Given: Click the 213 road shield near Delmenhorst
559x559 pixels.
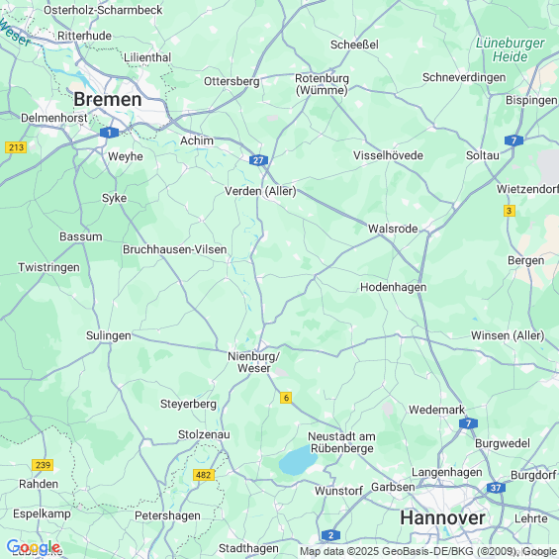Looking at the screenshot, I should click(16, 147).
